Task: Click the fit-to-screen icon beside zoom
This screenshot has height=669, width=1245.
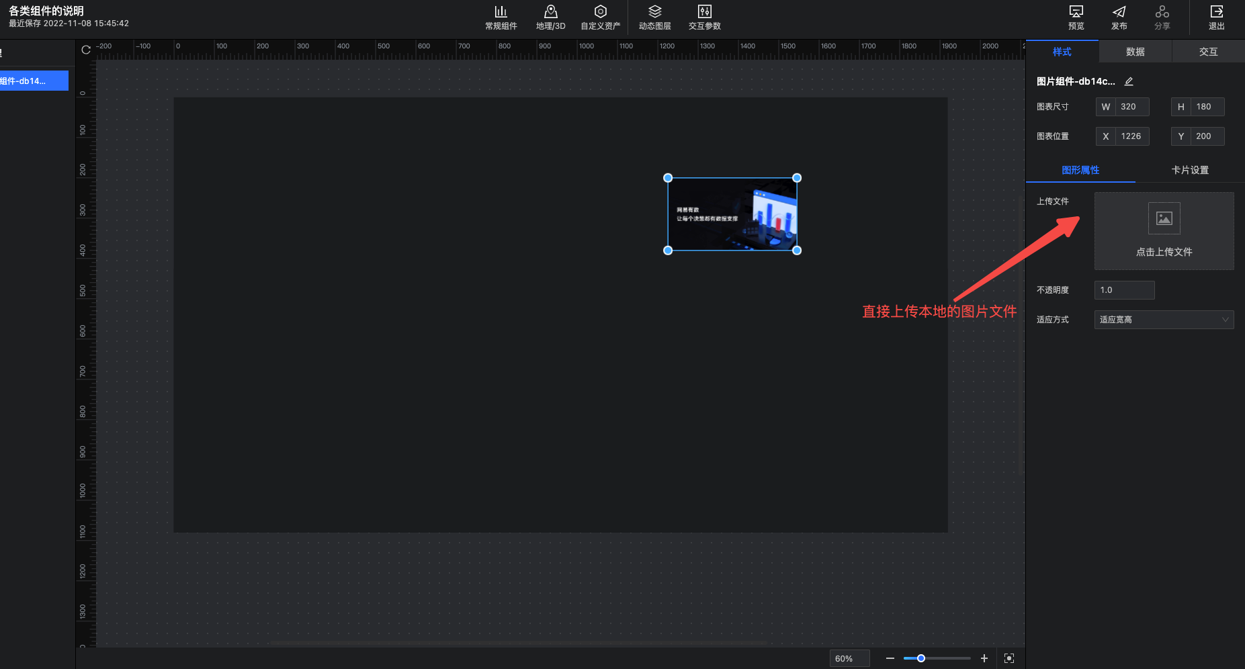Action: point(1008,658)
